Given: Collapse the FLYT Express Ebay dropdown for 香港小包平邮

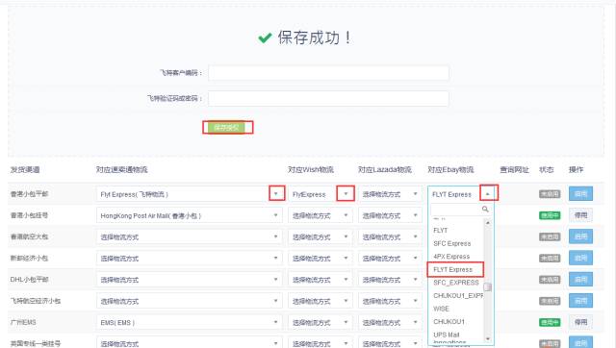Looking at the screenshot, I should [x=461, y=194].
